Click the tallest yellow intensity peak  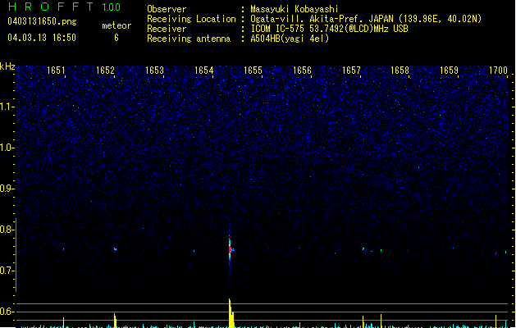231,313
